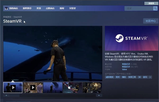Click the left scroll arrow under thumbnails

6,95
